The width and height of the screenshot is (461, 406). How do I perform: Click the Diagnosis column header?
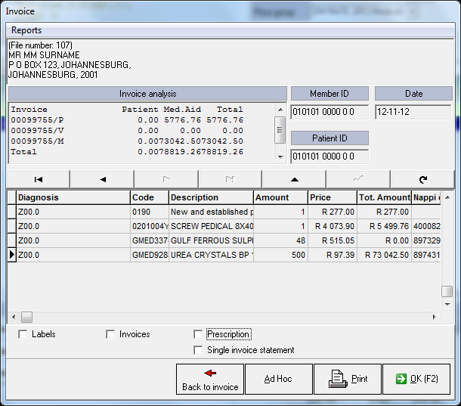click(73, 197)
